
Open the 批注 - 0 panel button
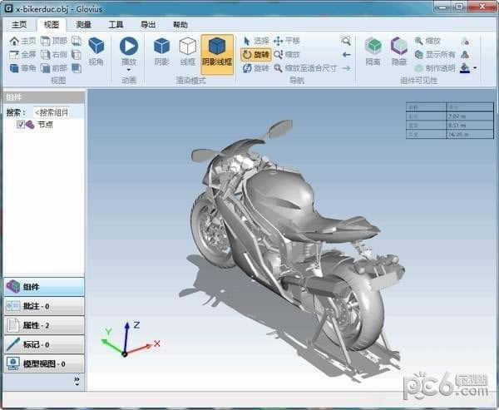click(x=43, y=306)
